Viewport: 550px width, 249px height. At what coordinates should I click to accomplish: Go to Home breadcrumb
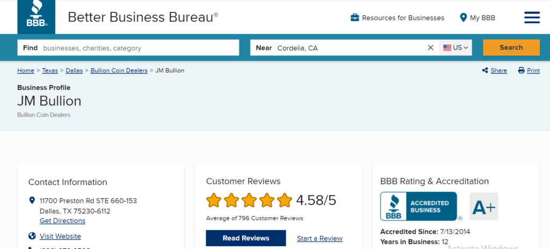click(26, 70)
